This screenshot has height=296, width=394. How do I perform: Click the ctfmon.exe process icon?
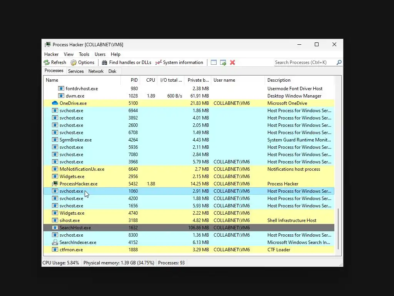pos(55,250)
